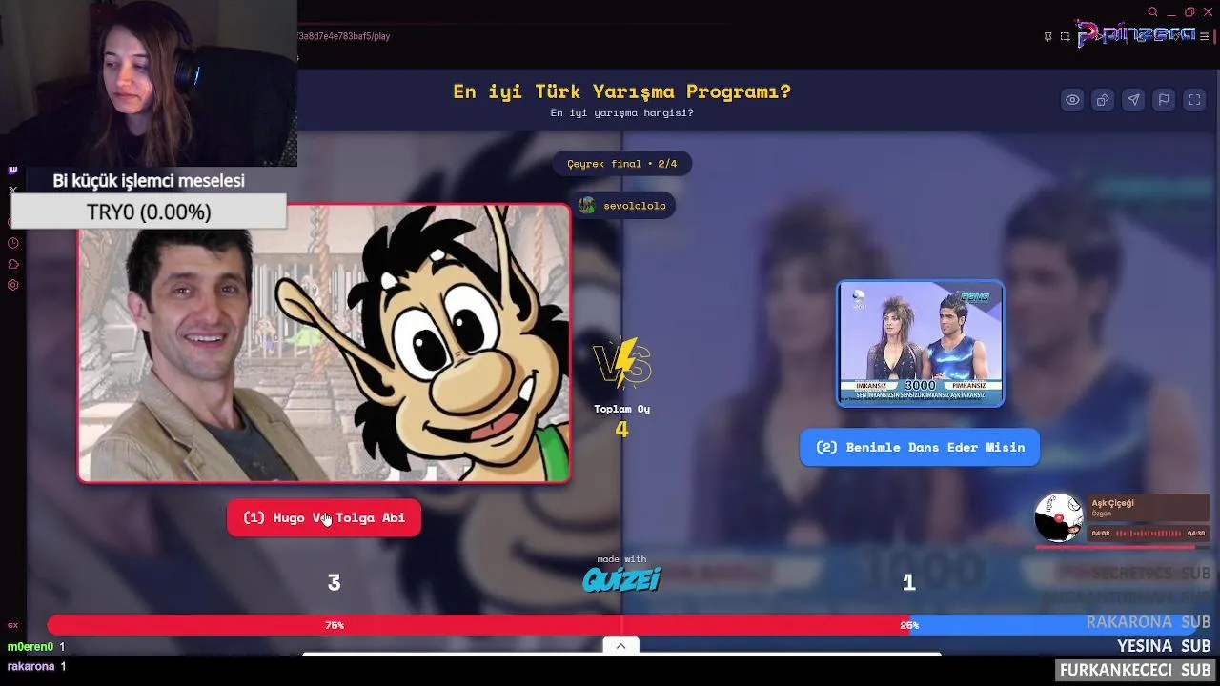Click the Pinzera logo overlay
1220x686 pixels.
(x=1135, y=33)
